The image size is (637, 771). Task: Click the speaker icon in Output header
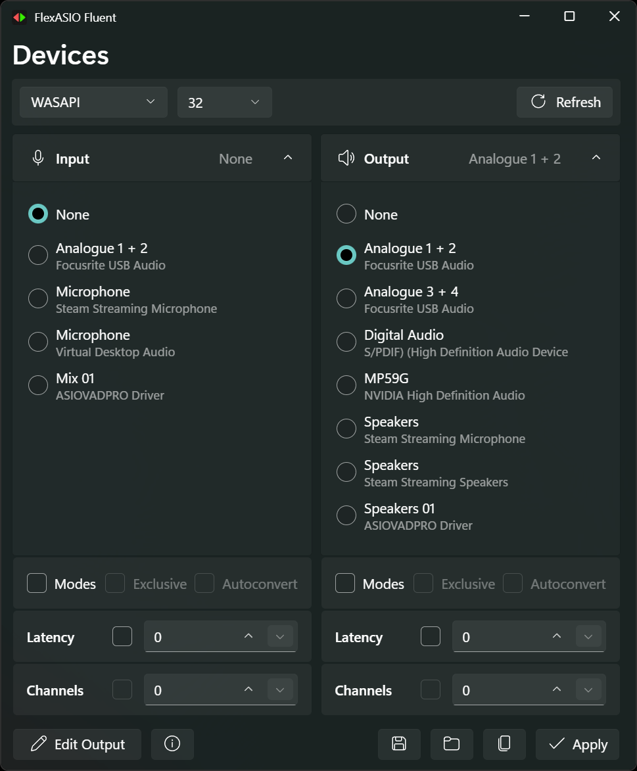[346, 158]
